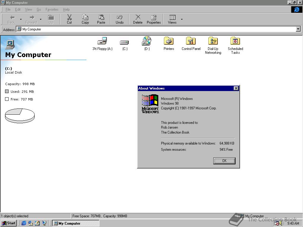Viewport: 303px width, 227px height.
Task: Click the Internet Explorer throbber logo
Action: pyautogui.click(x=296, y=9)
